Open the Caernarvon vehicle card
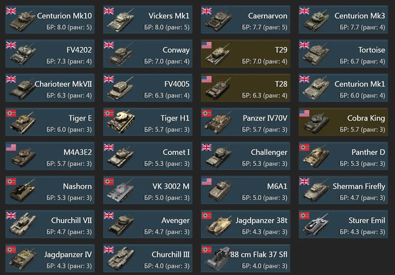This screenshot has width=395, height=275. (246, 20)
